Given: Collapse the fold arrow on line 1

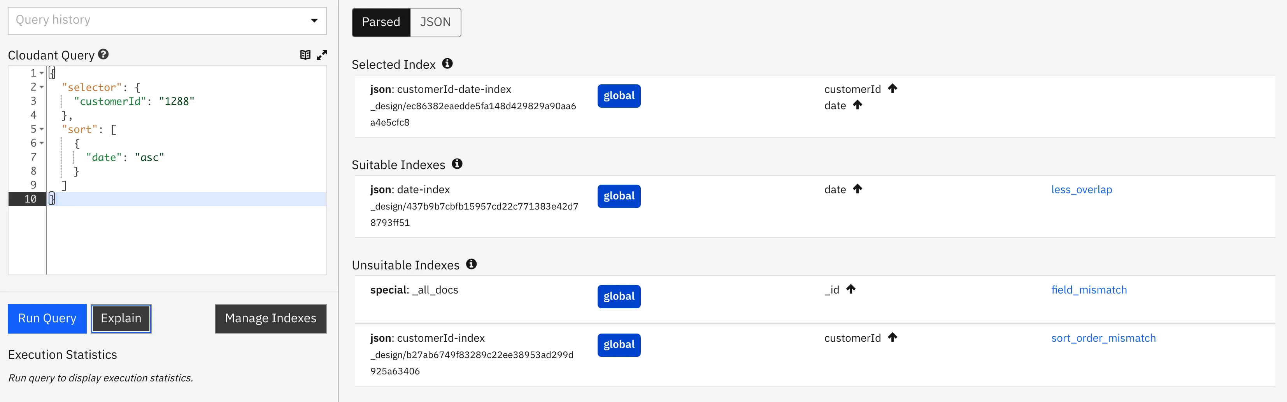Looking at the screenshot, I should tap(42, 73).
